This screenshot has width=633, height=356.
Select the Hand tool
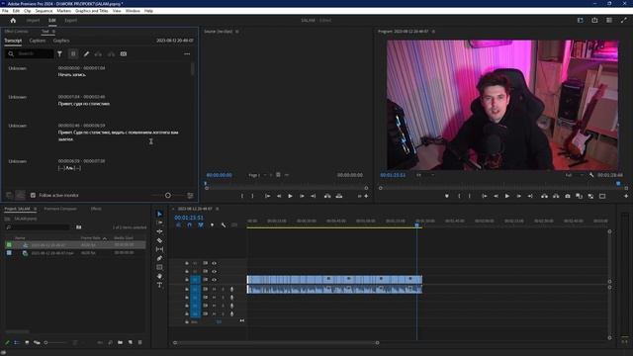[x=159, y=276]
